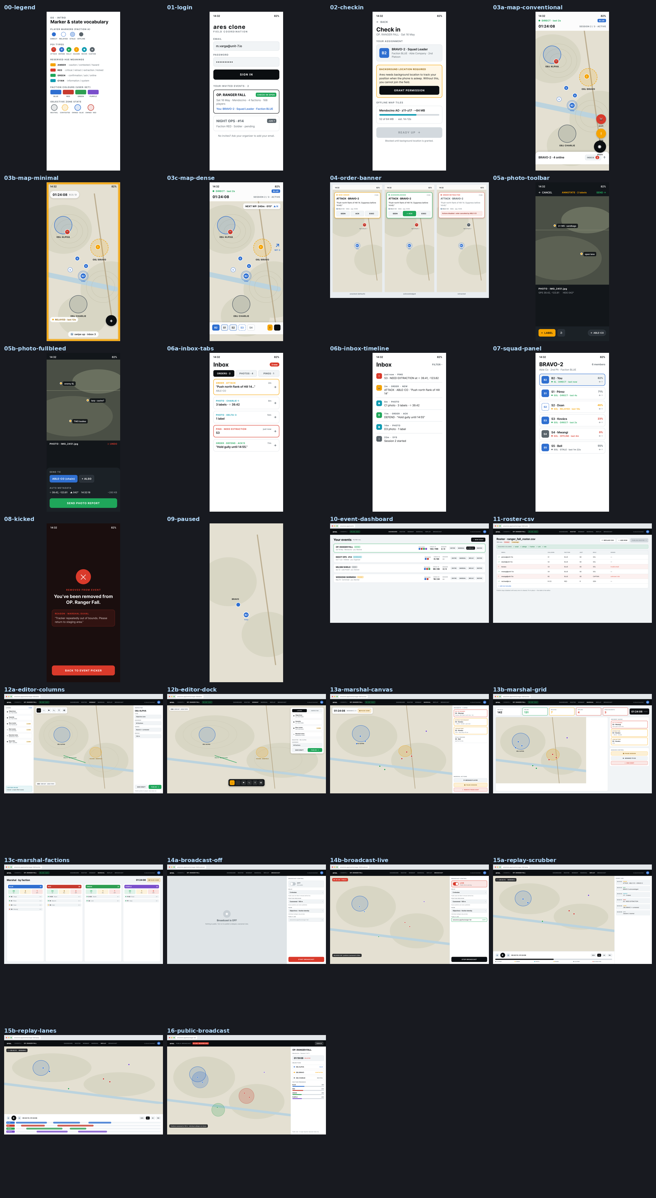Image resolution: width=656 pixels, height=1198 pixels.
Task: Click the broadcast-off circle icon in 14a-broadcast-off
Action: coord(227,914)
